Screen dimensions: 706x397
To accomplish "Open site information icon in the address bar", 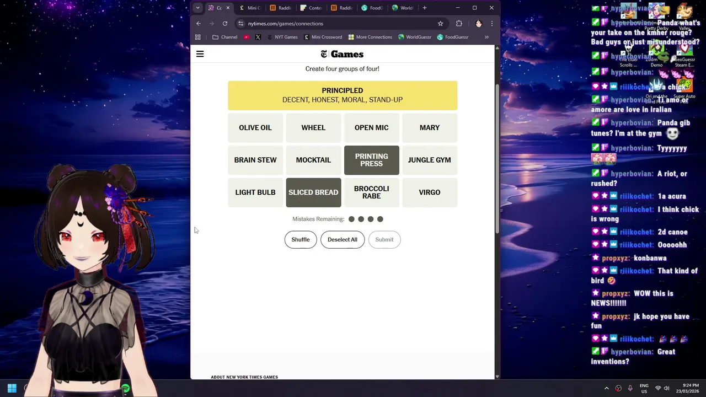I will [240, 24].
